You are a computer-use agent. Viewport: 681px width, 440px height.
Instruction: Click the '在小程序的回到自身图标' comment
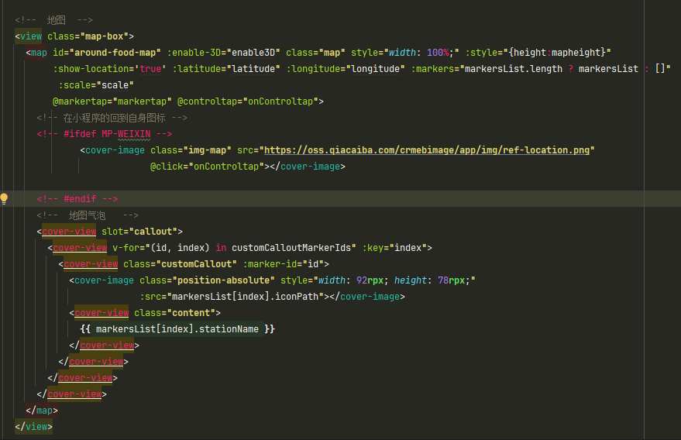pyautogui.click(x=112, y=118)
